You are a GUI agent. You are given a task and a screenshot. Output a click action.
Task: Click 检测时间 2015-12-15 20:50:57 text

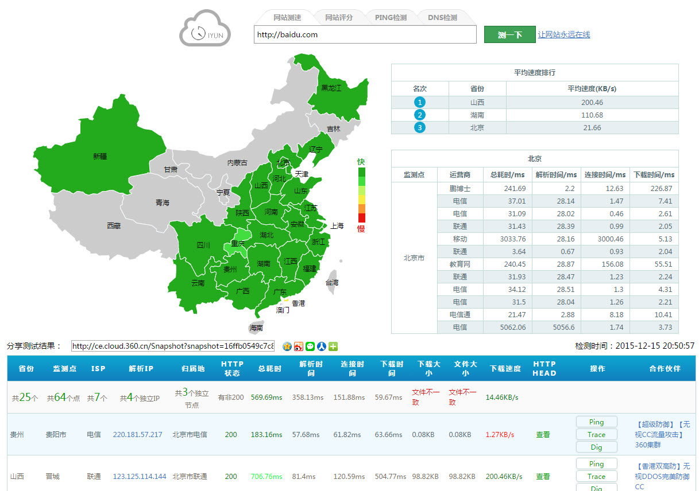coord(635,346)
